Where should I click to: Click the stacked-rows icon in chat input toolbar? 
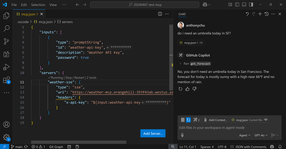pos(183,120)
